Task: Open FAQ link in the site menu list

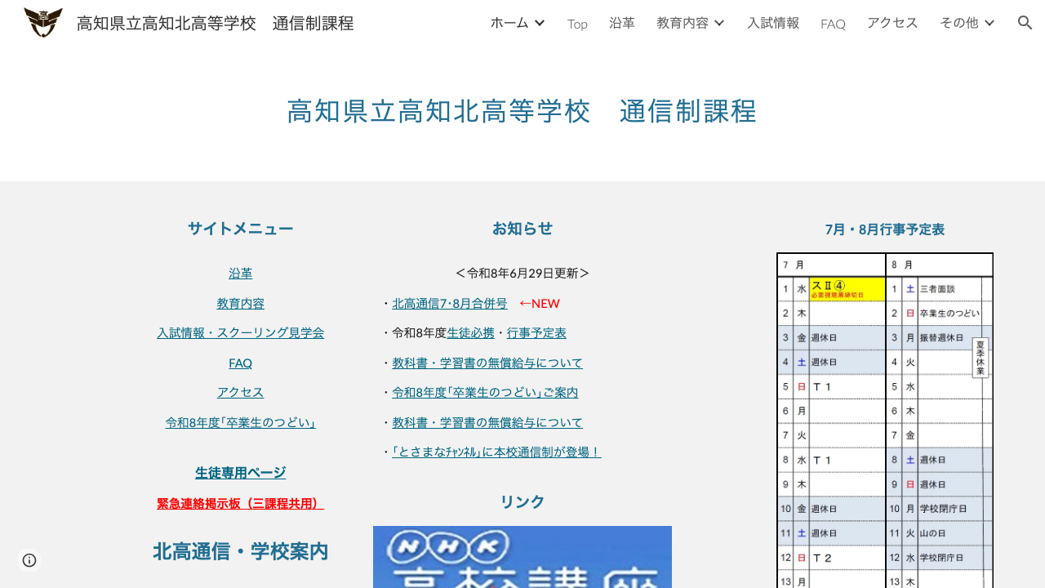Action: pyautogui.click(x=241, y=363)
